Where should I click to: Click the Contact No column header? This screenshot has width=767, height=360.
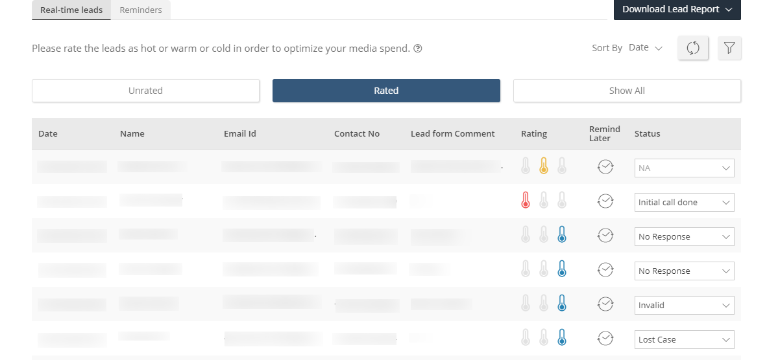click(x=357, y=133)
